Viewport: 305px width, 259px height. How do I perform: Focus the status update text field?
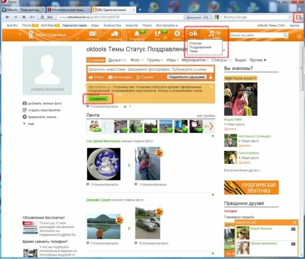tap(151, 69)
